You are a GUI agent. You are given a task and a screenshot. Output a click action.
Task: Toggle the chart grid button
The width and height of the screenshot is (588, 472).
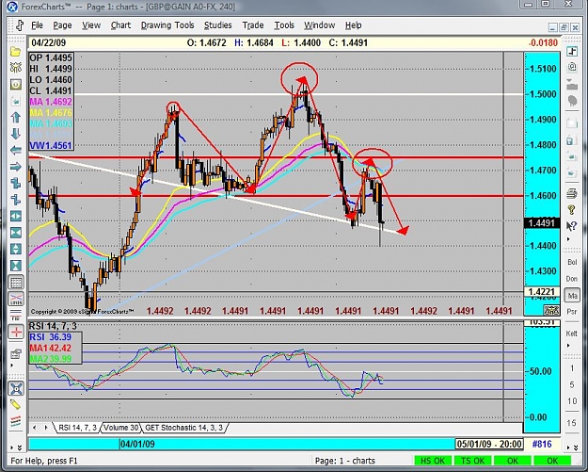pyautogui.click(x=16, y=283)
